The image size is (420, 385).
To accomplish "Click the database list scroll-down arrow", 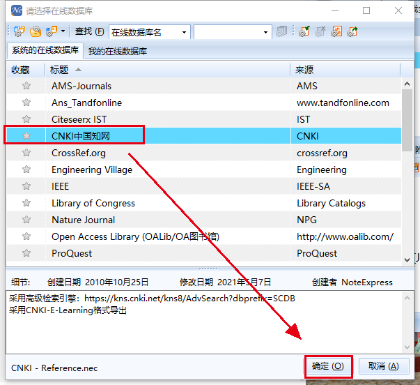I will point(407,259).
